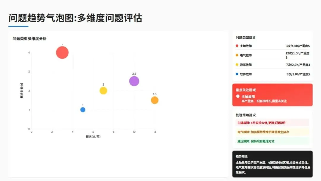The width and height of the screenshot is (321, 181).
Task: Click value 12次/1.5h/严重度3
Action: (298, 55)
